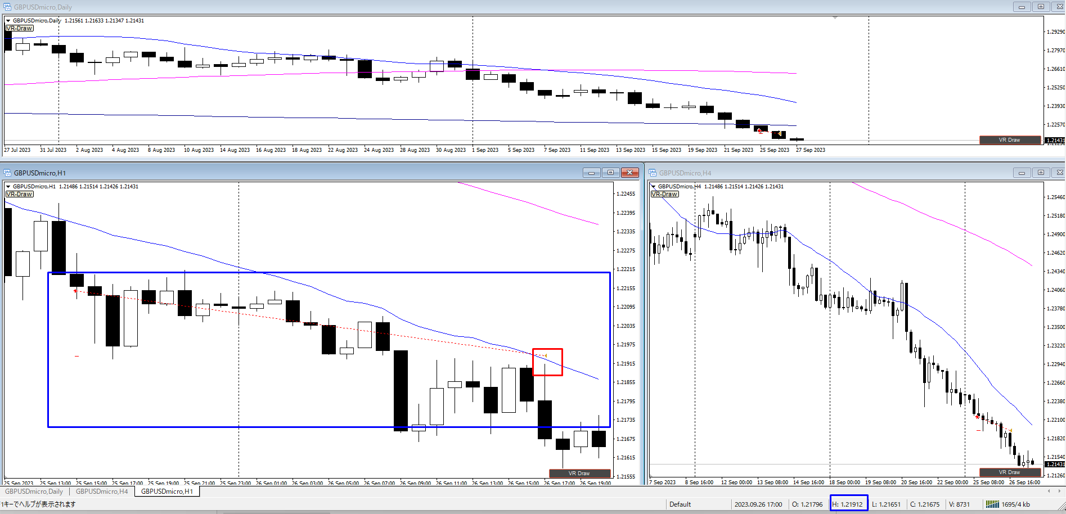
Task: Select the GBPUSDmicro,H1 tab
Action: 167,492
